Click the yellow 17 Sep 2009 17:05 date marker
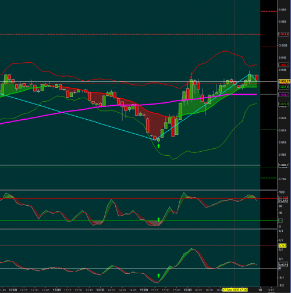Image resolution: width=291 pixels, height=293 pixels. 235,290
